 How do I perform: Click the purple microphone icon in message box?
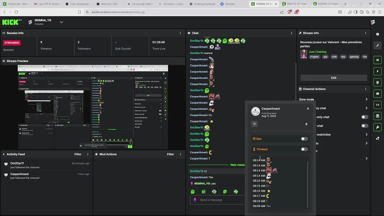(195, 200)
